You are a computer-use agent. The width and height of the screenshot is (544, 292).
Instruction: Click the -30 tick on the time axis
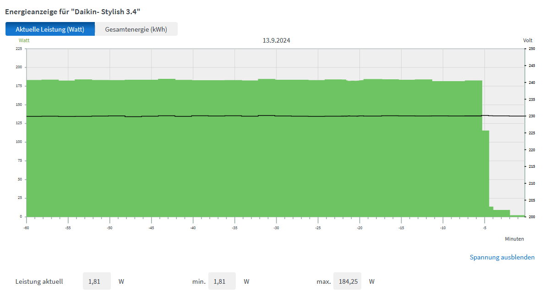click(x=276, y=228)
